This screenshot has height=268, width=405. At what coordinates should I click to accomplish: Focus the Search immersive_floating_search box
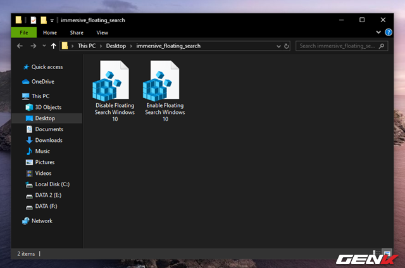[x=342, y=46]
